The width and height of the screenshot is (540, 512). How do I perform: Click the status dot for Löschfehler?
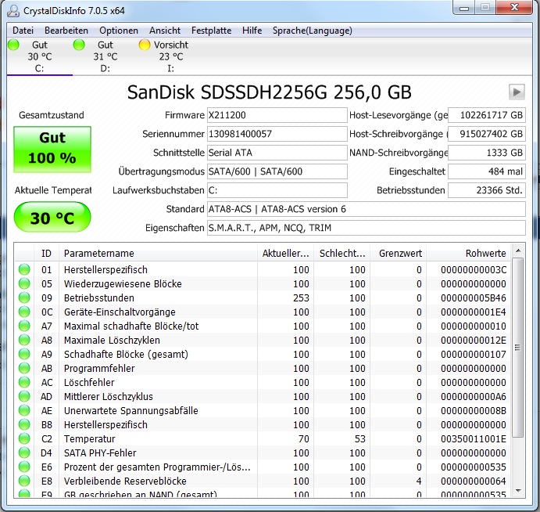[24, 382]
